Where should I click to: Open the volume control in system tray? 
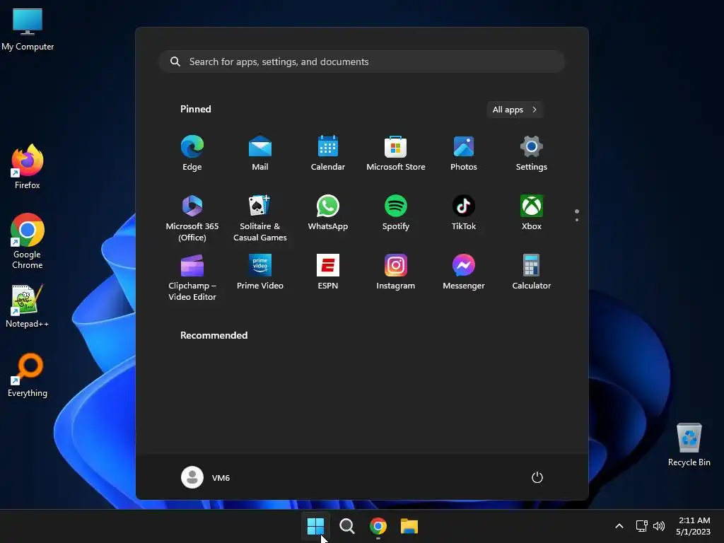pyautogui.click(x=659, y=526)
